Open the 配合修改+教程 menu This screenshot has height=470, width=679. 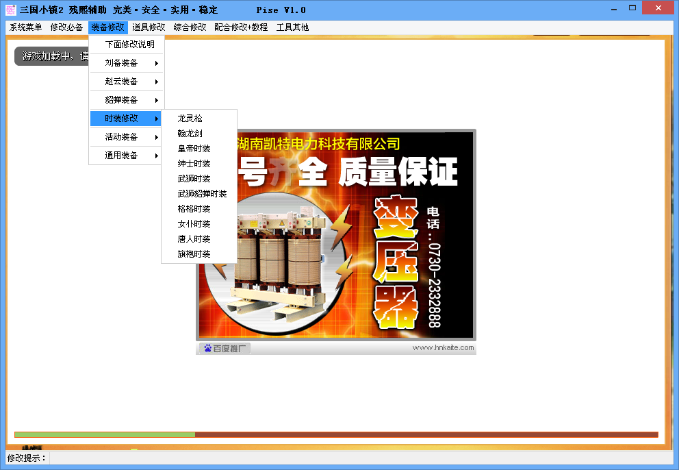click(241, 27)
